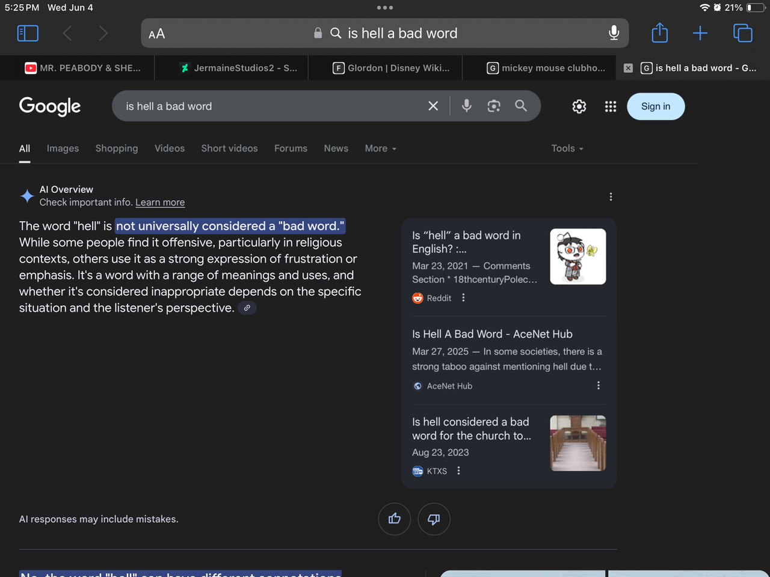Start voice search in Google box
The width and height of the screenshot is (770, 577).
pos(466,106)
